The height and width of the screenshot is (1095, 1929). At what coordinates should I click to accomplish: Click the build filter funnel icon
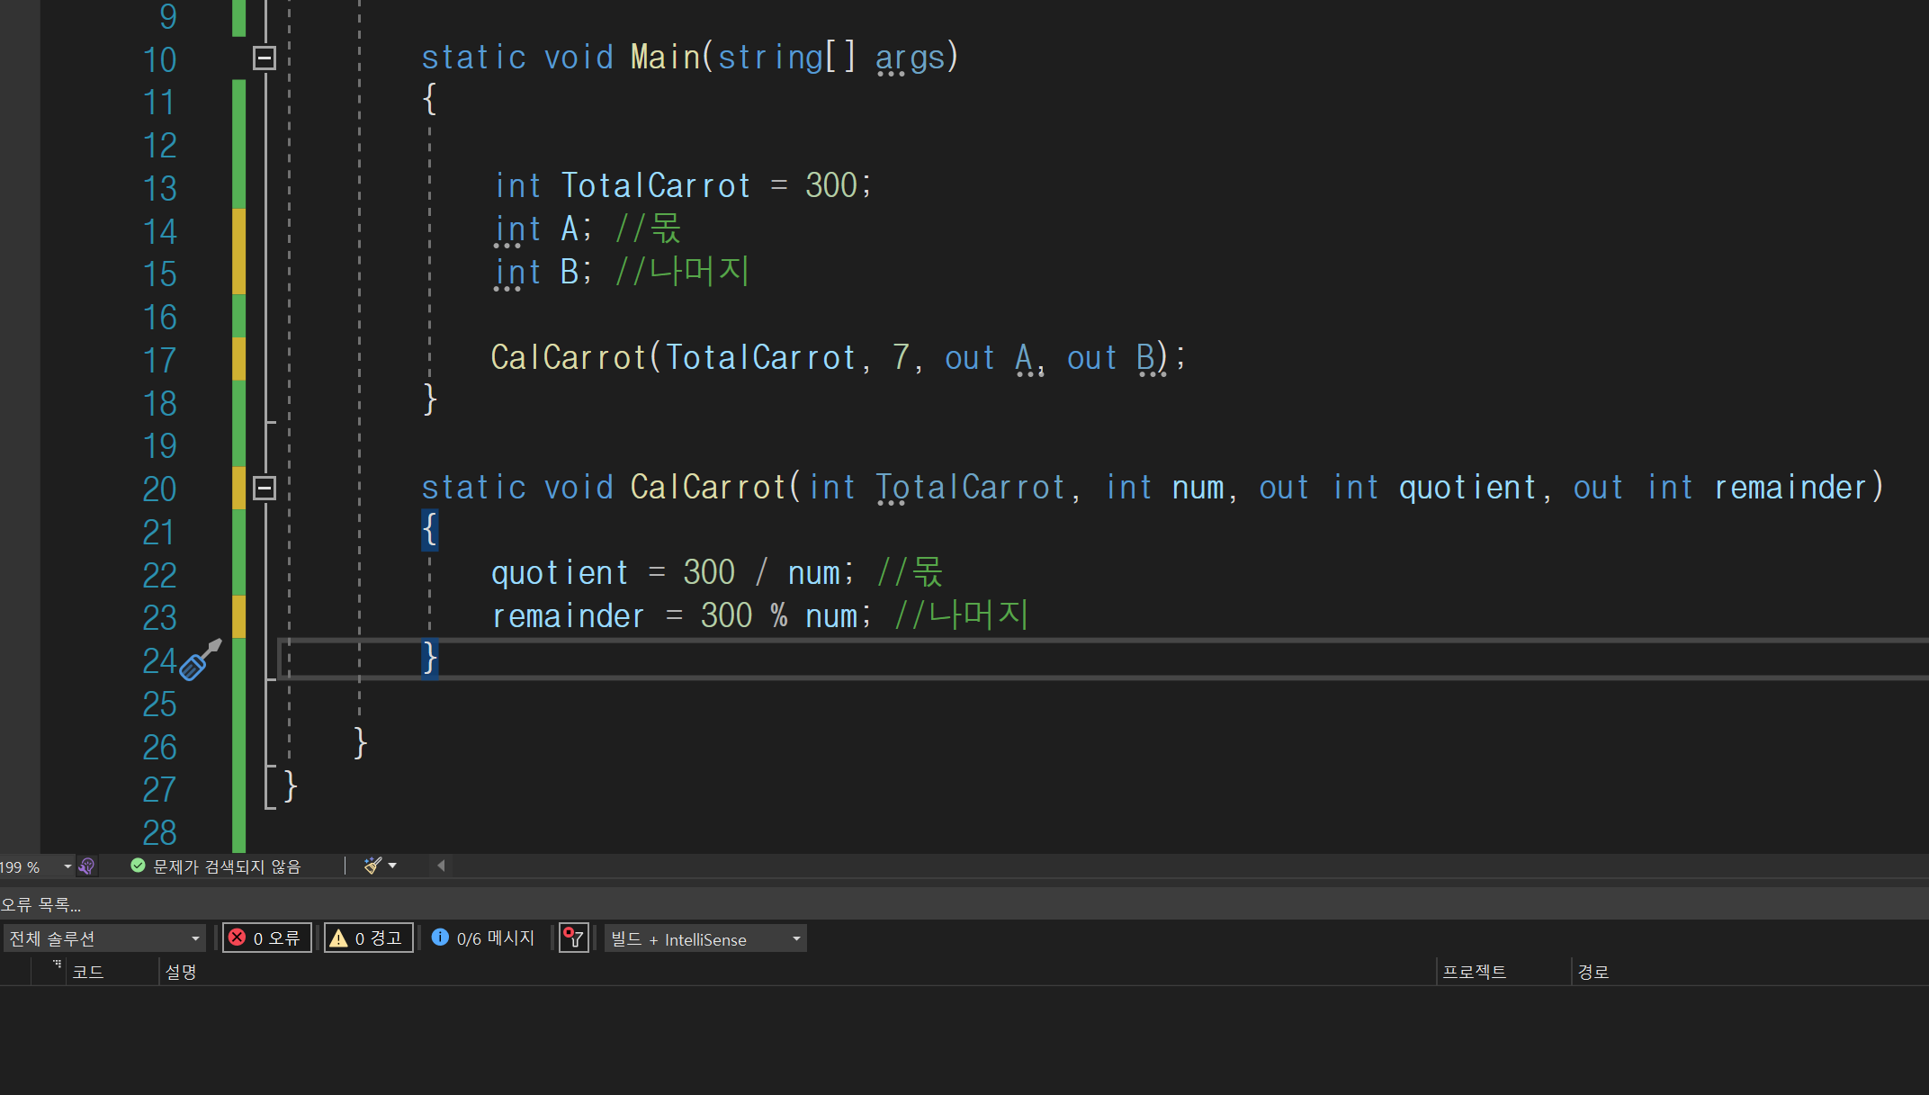click(573, 938)
